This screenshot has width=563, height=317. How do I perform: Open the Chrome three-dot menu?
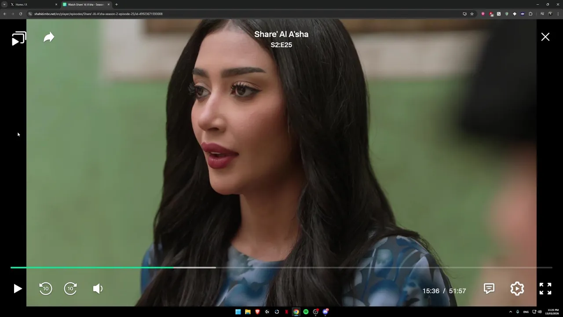point(558,14)
